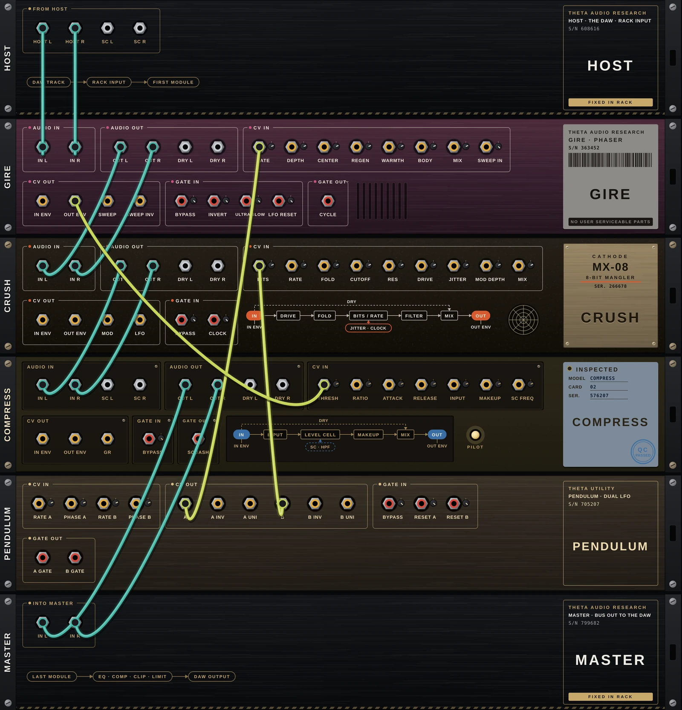Click Crush CUTOFF CV input jack
The width and height of the screenshot is (682, 710).
click(x=356, y=266)
